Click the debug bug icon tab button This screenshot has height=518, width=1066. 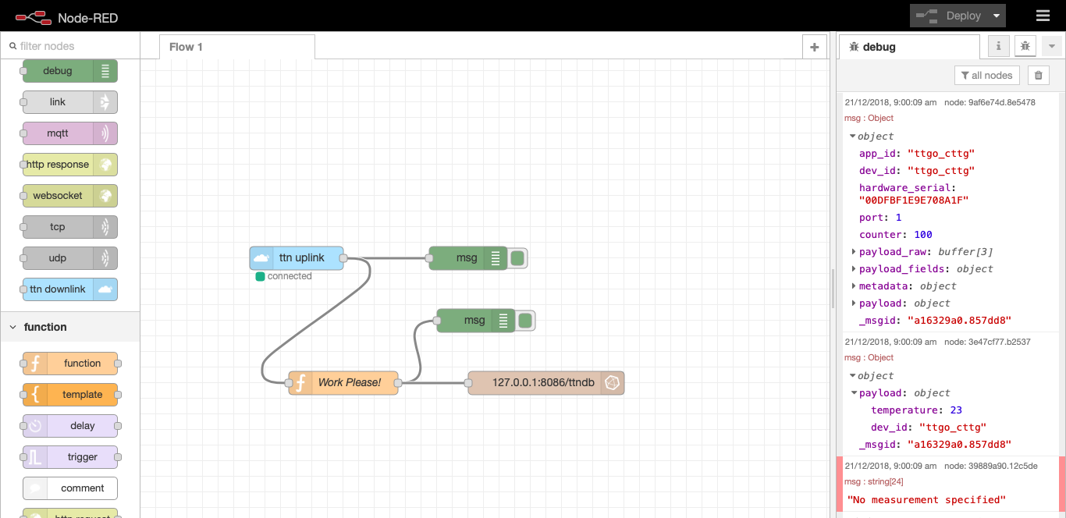pyautogui.click(x=1025, y=47)
